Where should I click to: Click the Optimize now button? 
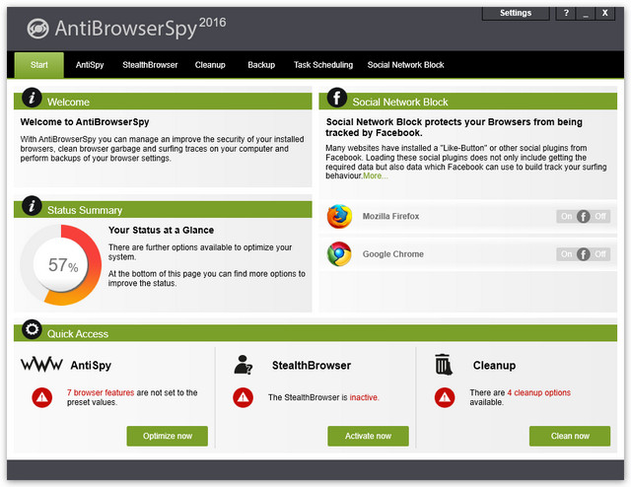(168, 436)
